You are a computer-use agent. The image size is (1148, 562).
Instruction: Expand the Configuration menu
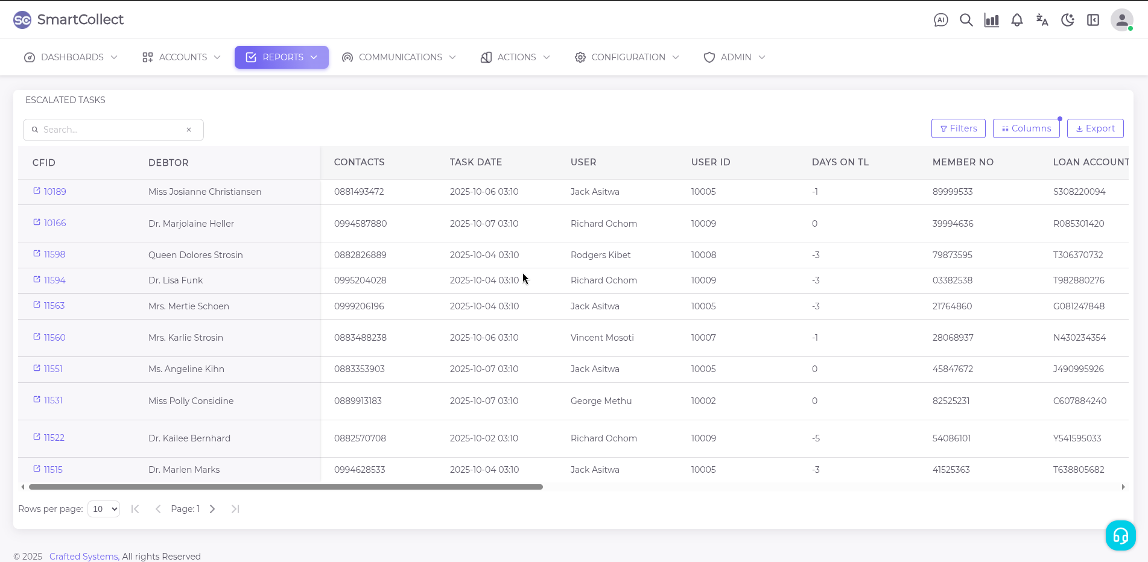[x=627, y=57]
